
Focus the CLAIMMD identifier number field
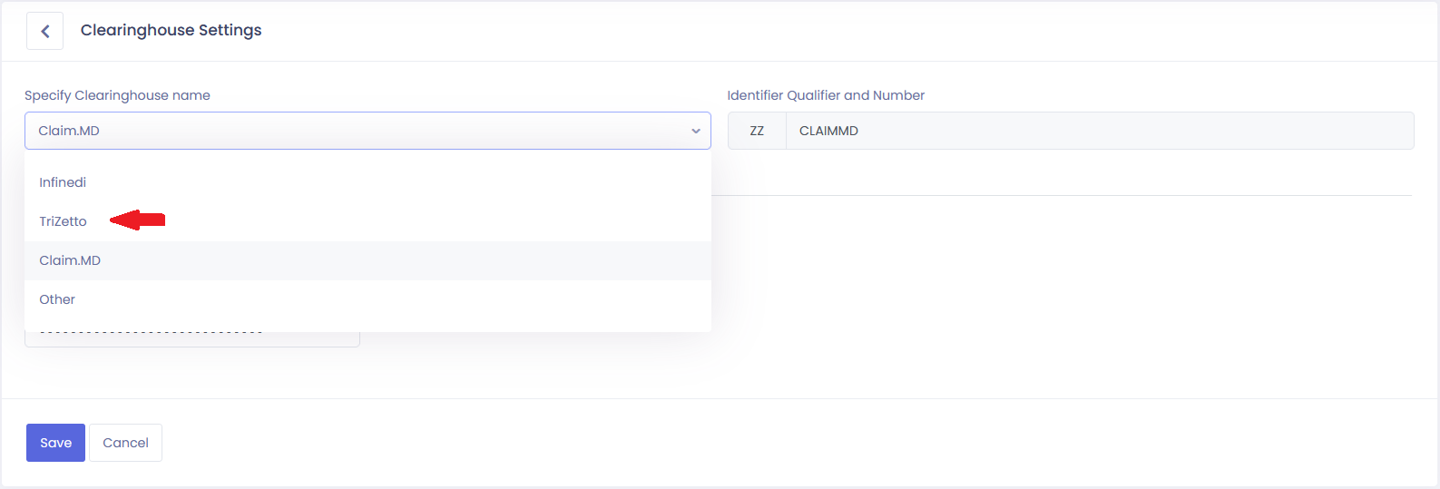[1100, 131]
